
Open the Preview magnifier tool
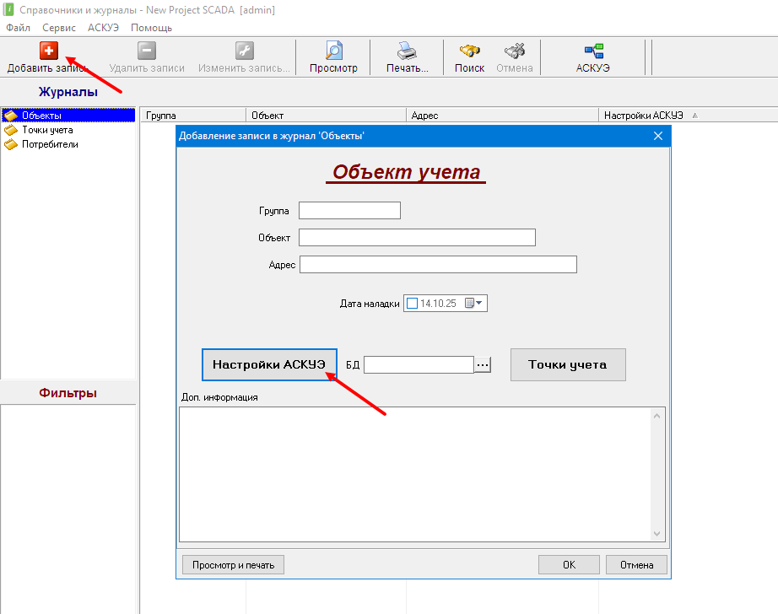(x=333, y=51)
